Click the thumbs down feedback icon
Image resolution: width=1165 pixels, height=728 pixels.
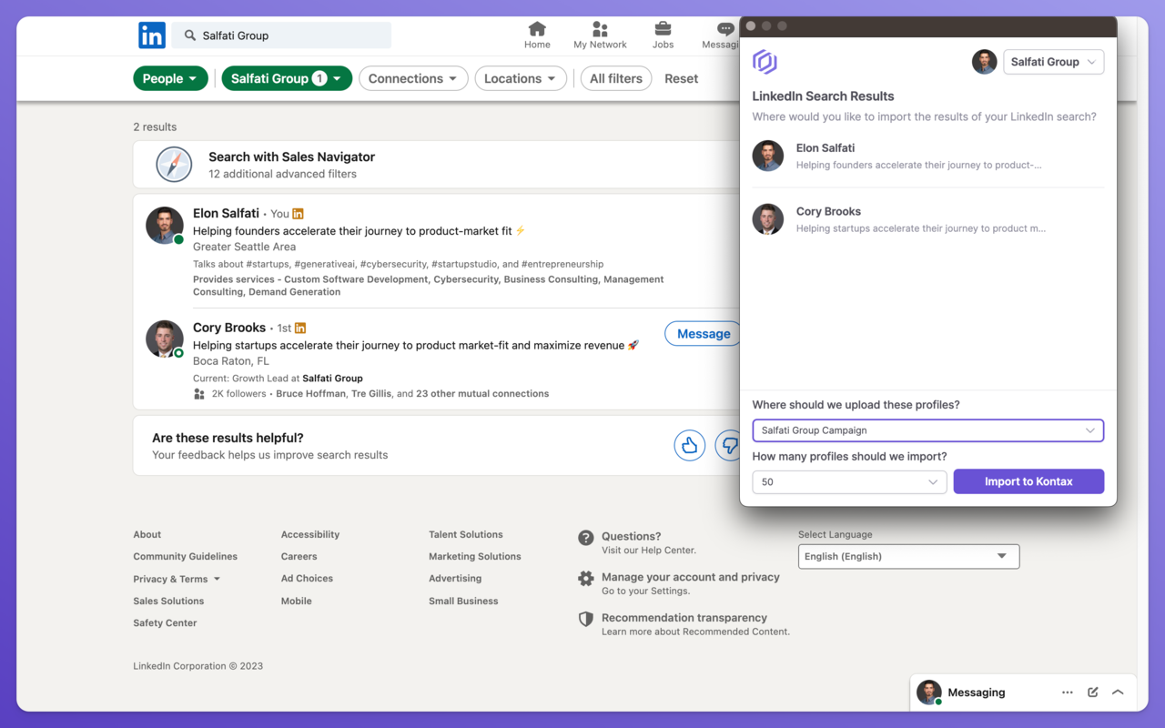click(728, 445)
